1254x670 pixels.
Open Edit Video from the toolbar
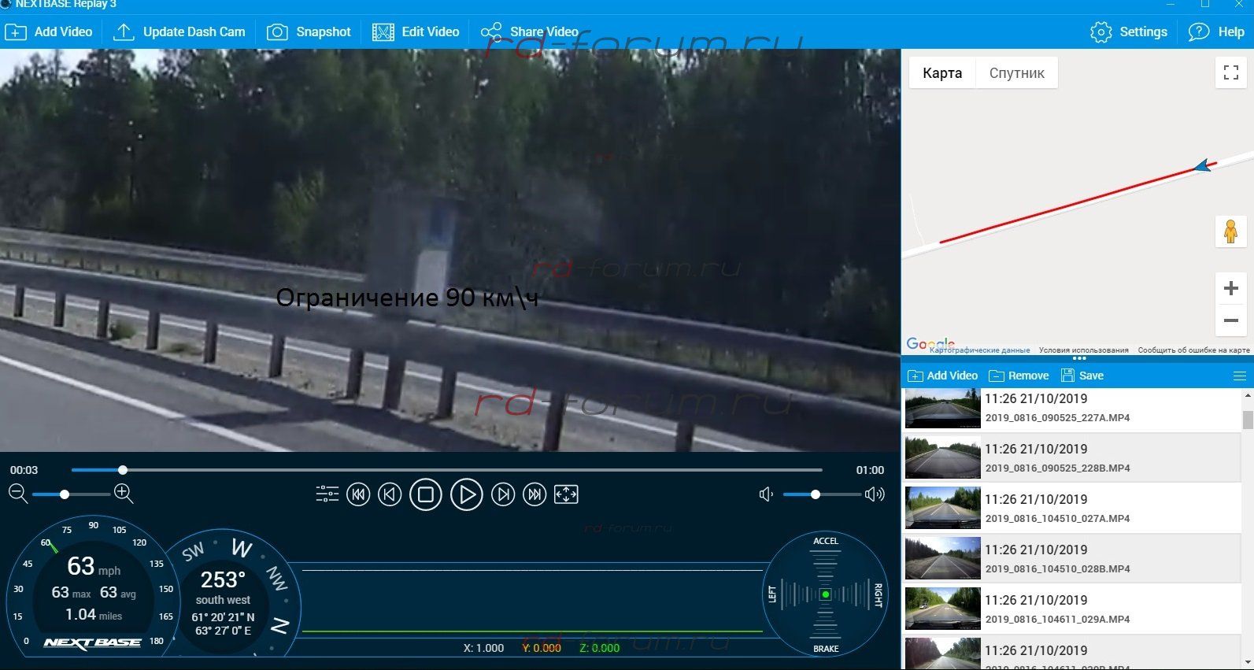coord(416,32)
